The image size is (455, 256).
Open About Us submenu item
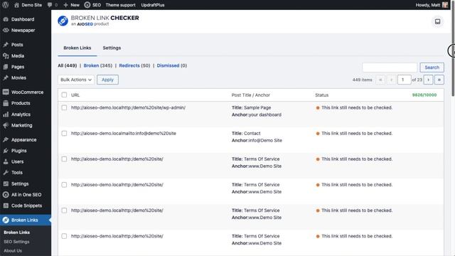tap(13, 251)
